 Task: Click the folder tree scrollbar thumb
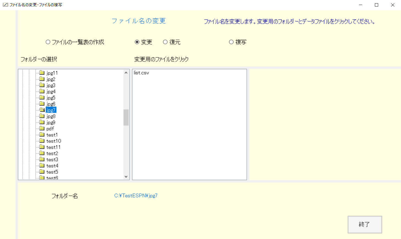click(126, 117)
